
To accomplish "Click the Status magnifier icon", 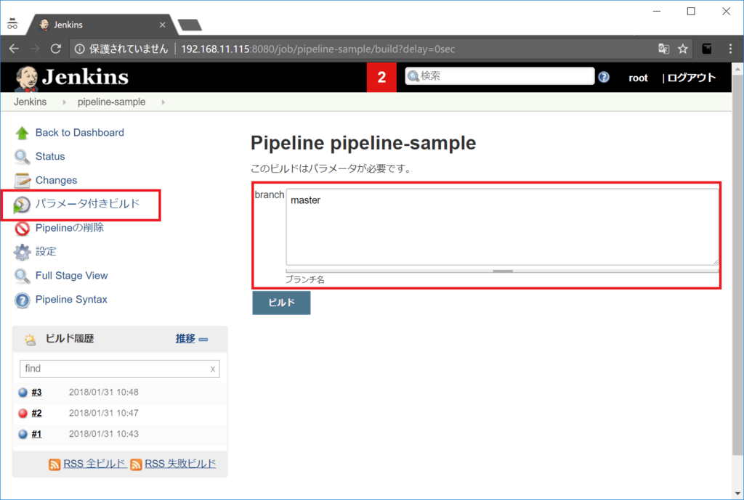I will 22,157.
